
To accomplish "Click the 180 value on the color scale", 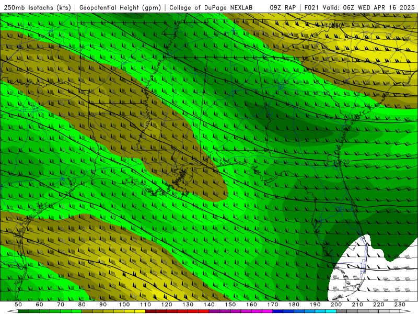I will pyautogui.click(x=294, y=305).
